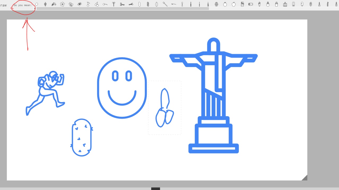This screenshot has height=190, width=339.
Task: Select the large grape cluster near the strawberry
Action: 216,4
